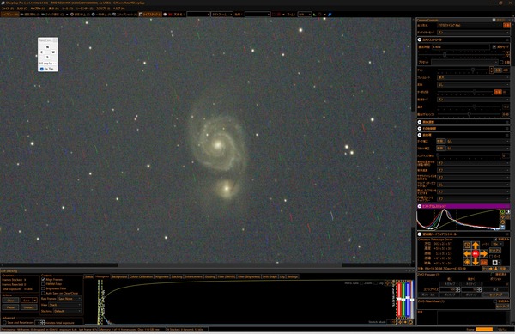
Task: Slew mount left with the left arrow
Action: click(467, 253)
